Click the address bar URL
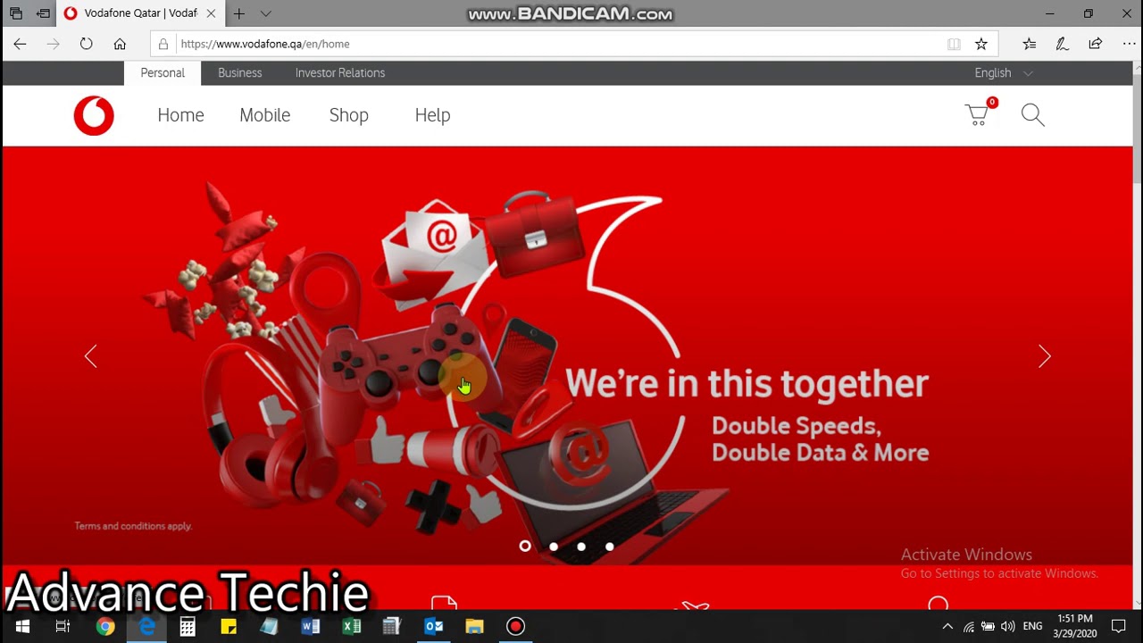 [x=265, y=44]
